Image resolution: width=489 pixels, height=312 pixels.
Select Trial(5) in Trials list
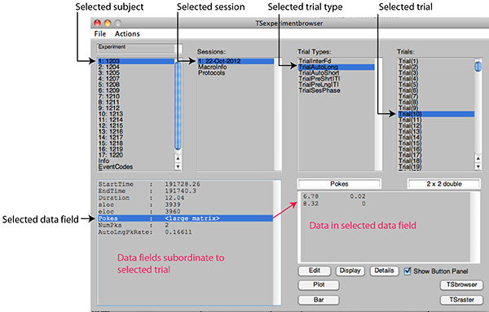click(x=436, y=85)
